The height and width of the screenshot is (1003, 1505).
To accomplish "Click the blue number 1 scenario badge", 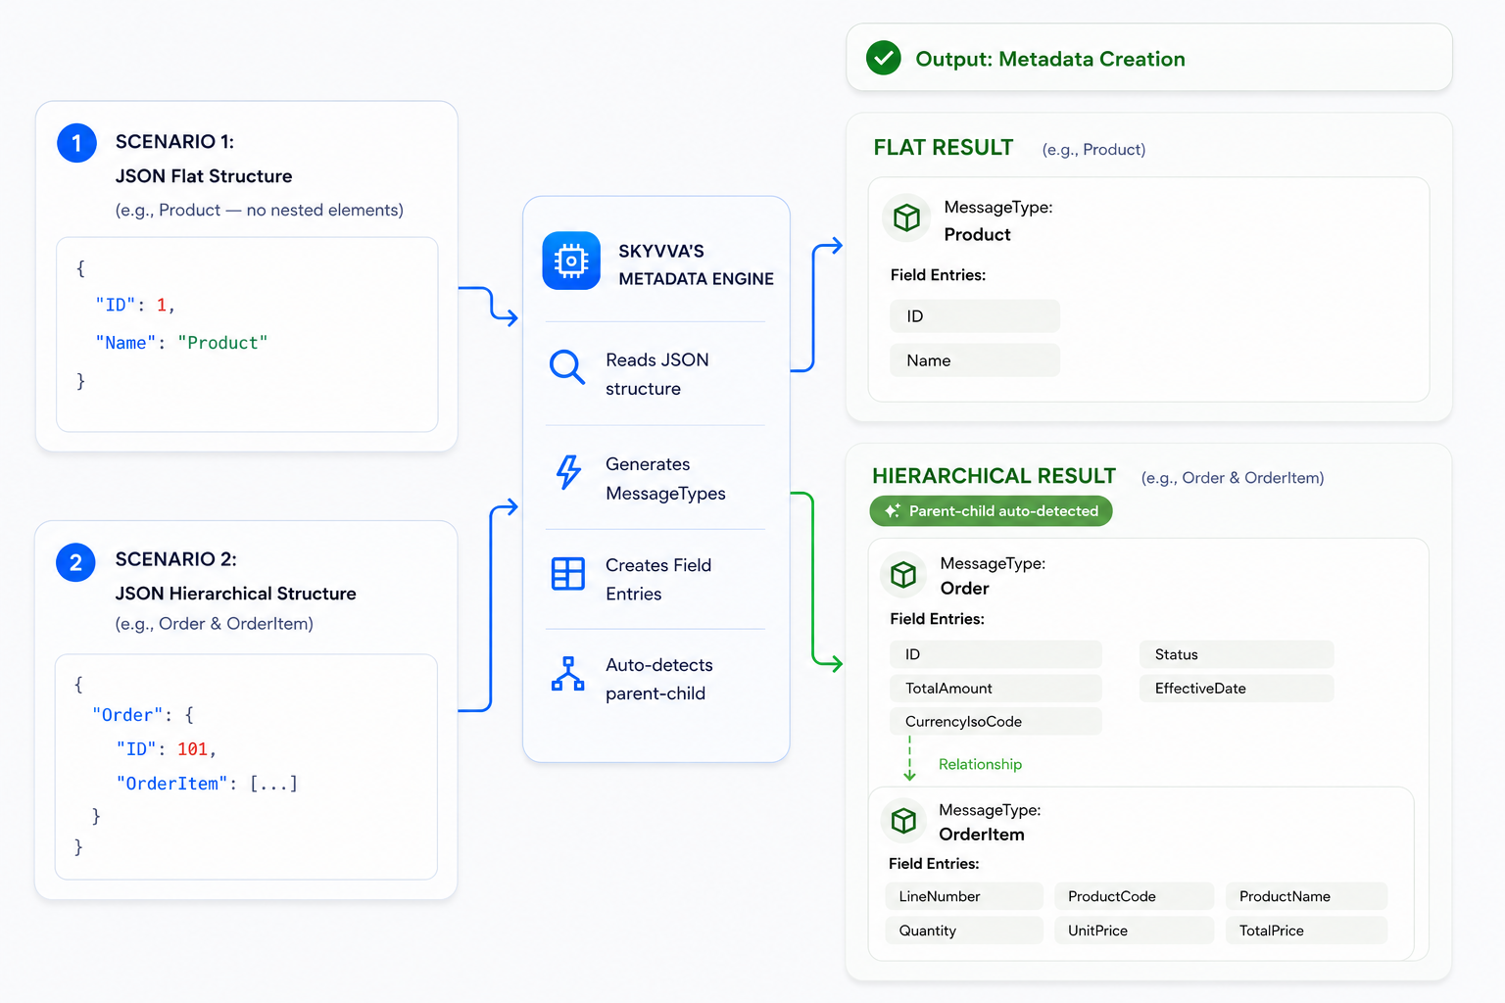I will coord(76,143).
